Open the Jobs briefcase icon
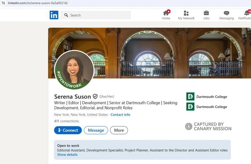 (206, 13)
